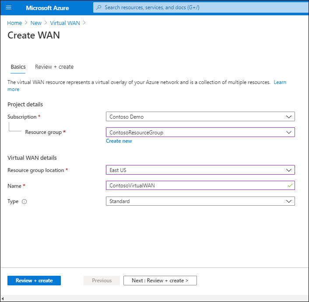This screenshot has width=309, height=302.
Task: Click the Project details heading
Action: pos(25,105)
